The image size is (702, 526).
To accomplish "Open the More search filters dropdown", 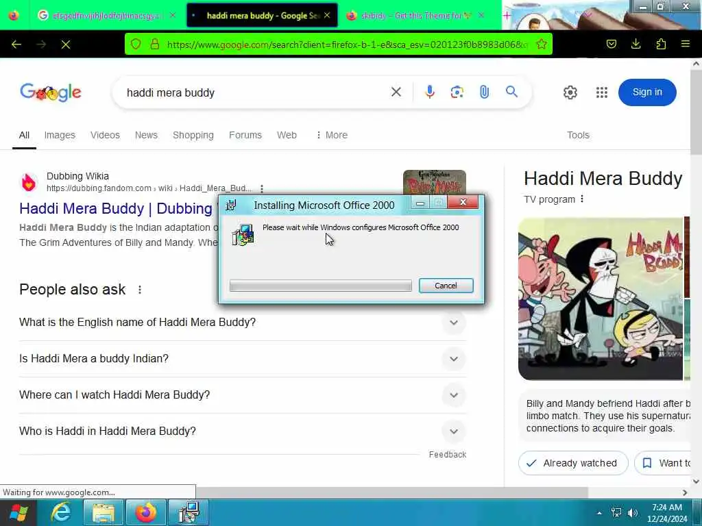I will point(332,135).
